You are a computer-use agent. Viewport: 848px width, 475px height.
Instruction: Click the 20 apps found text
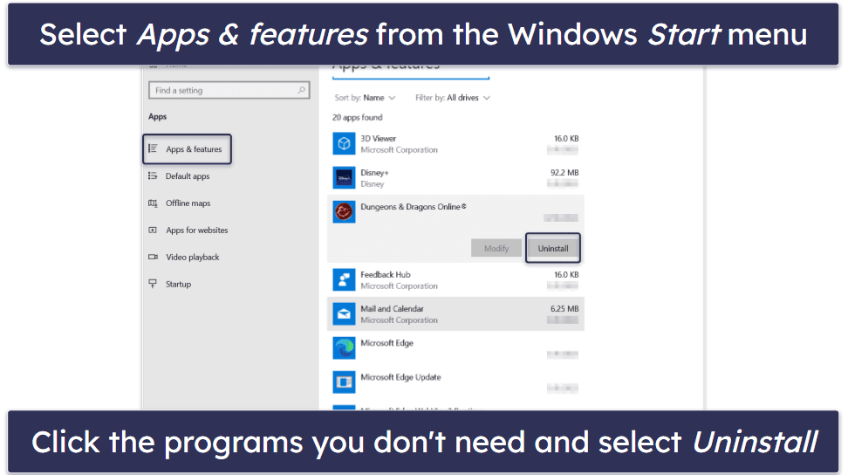[357, 117]
